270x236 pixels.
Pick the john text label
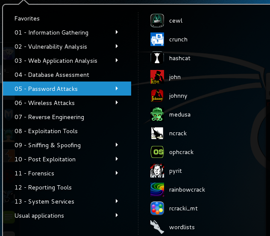(x=175, y=77)
